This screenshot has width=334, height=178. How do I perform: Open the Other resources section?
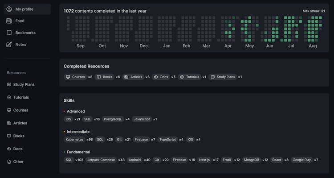point(15,162)
